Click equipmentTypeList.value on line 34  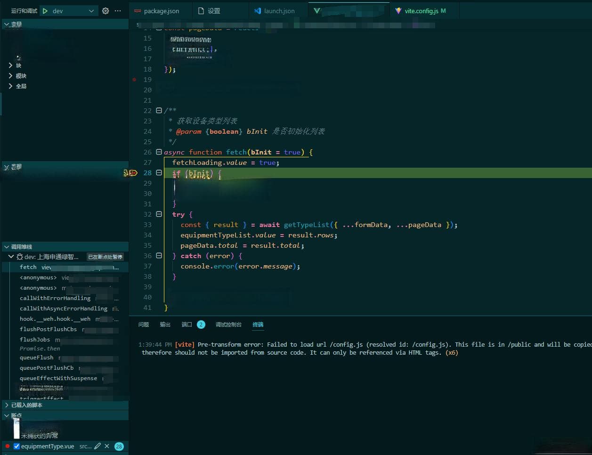[228, 235]
